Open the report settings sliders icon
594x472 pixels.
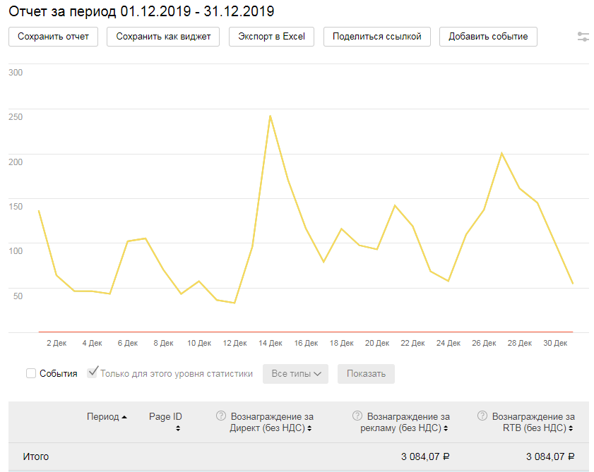[583, 37]
